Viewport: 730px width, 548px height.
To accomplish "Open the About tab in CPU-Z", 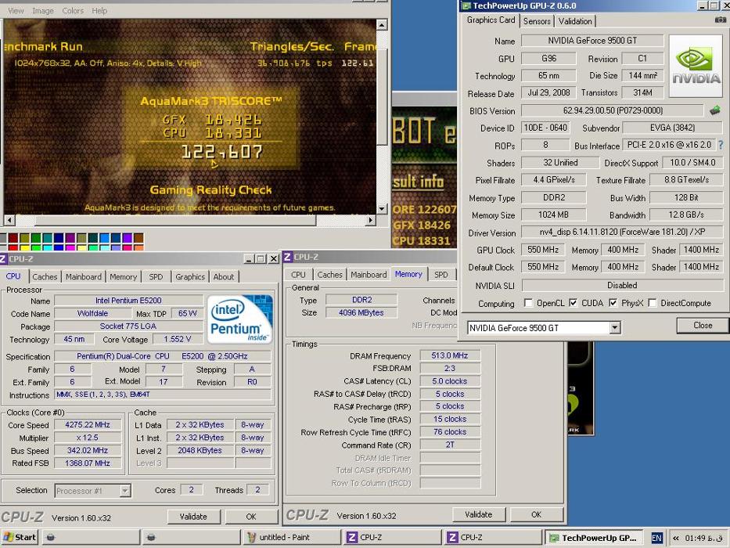I will coord(224,276).
